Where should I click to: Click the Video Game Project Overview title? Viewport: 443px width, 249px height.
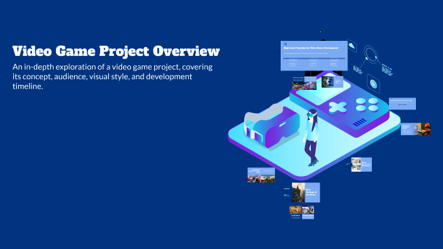(116, 51)
